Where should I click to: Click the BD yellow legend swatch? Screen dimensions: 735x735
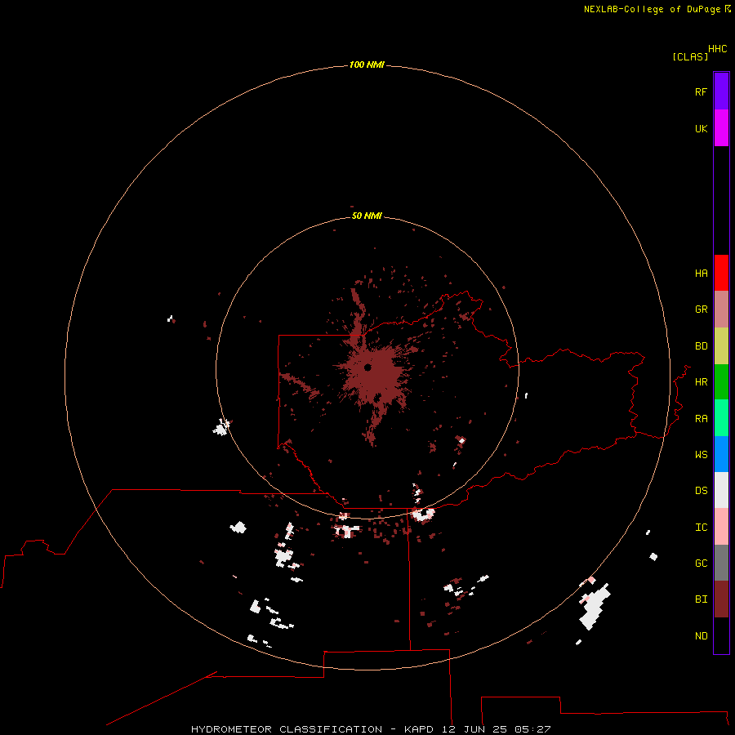click(721, 346)
